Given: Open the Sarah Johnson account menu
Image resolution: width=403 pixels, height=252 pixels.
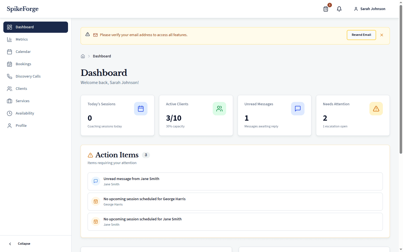Looking at the screenshot, I should tap(369, 9).
